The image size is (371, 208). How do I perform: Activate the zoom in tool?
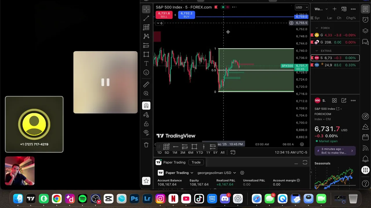pos(146,93)
